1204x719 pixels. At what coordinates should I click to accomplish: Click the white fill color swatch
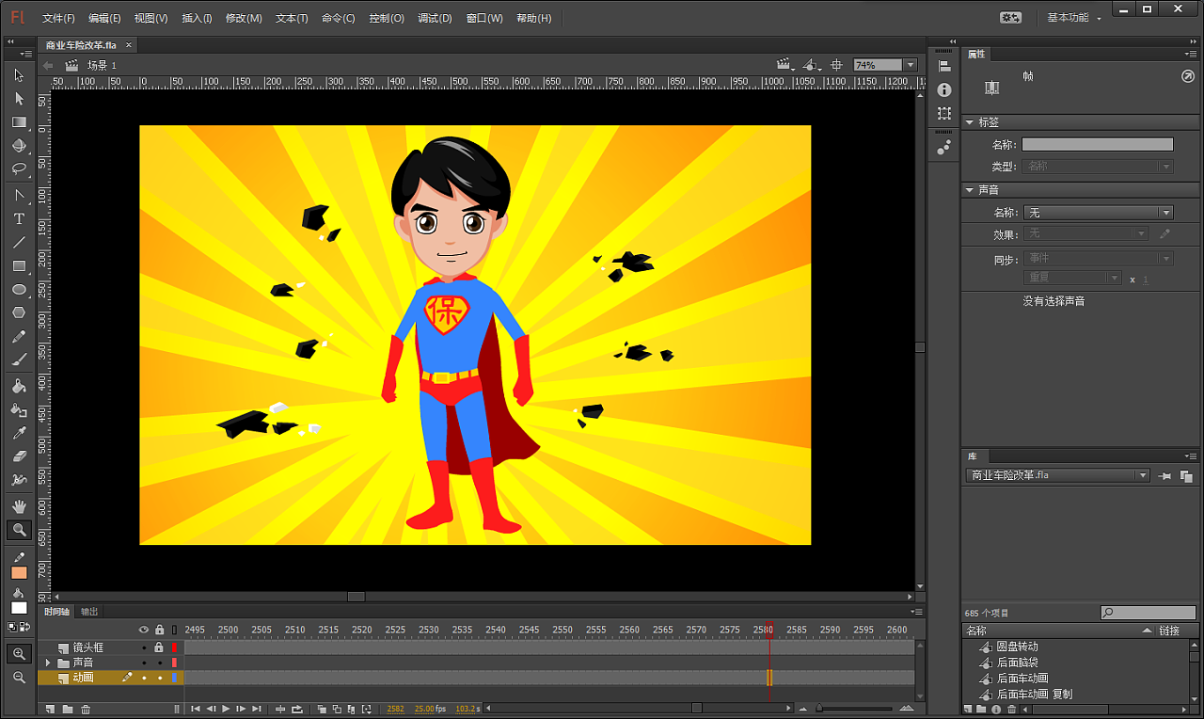(x=19, y=608)
